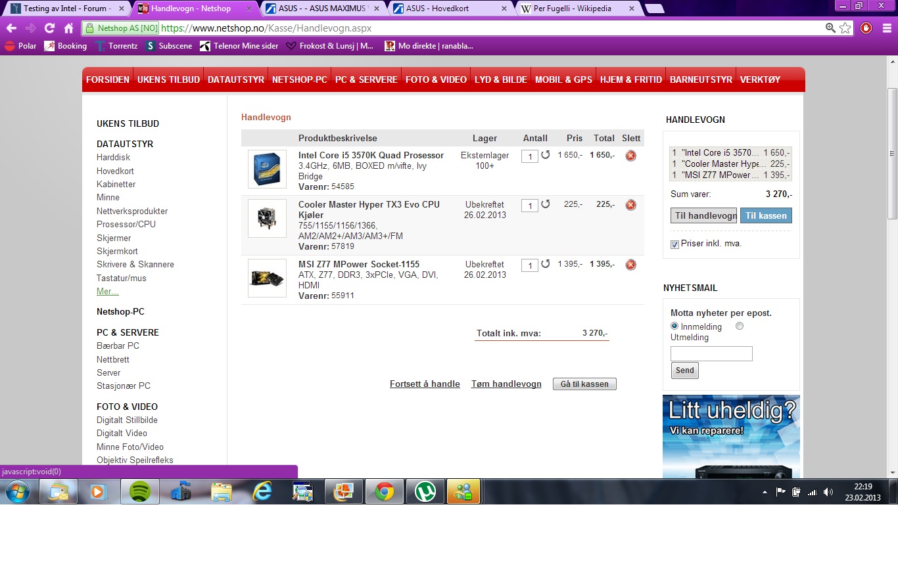Screen dimensions: 898x580
Task: Open the UKENS TILBUD menu item
Action: [x=168, y=79]
